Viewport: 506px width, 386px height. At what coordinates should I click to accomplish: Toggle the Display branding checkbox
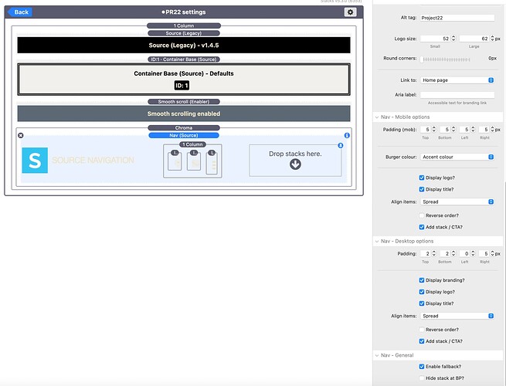[x=421, y=279]
